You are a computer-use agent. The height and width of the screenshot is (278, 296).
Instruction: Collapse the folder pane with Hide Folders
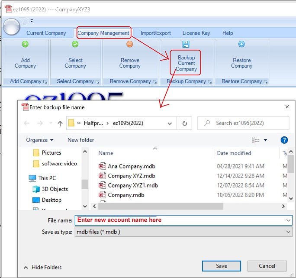[43, 267]
